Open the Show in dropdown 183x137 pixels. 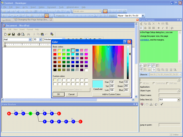point(180,74)
